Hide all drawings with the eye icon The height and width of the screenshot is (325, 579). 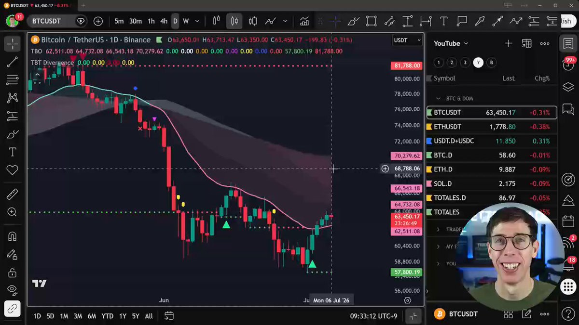pyautogui.click(x=12, y=290)
